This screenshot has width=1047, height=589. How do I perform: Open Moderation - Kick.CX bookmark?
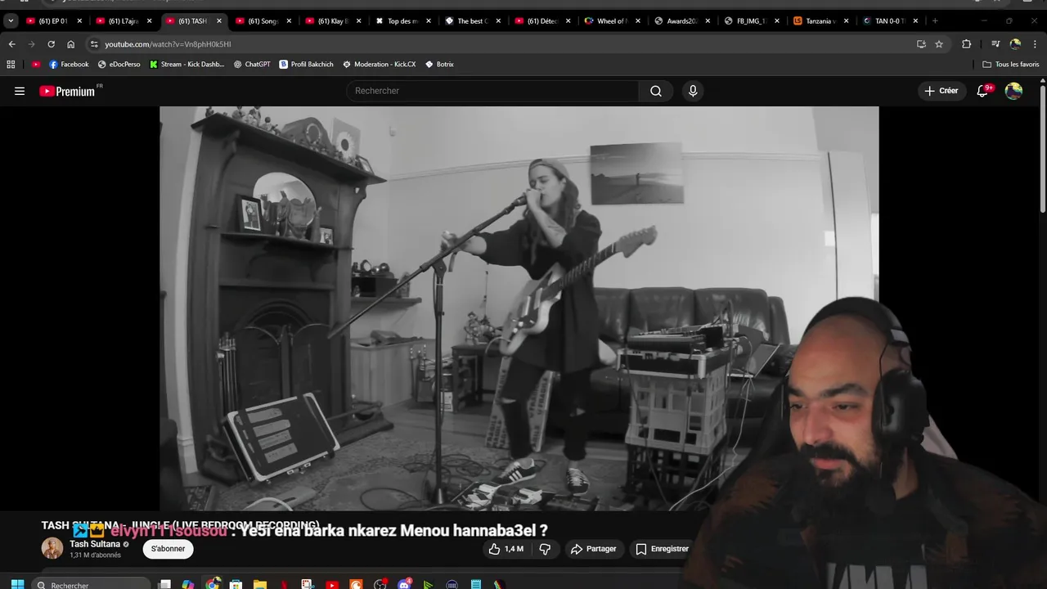tap(379, 64)
